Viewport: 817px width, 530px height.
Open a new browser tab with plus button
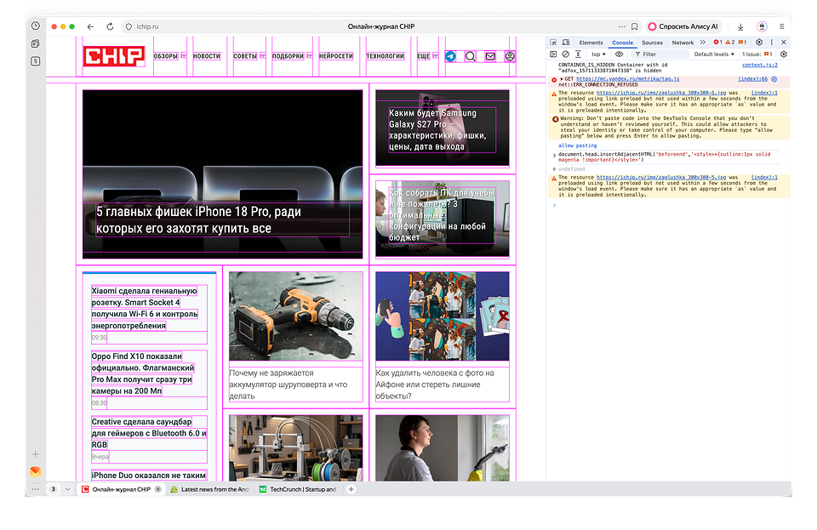(x=351, y=489)
